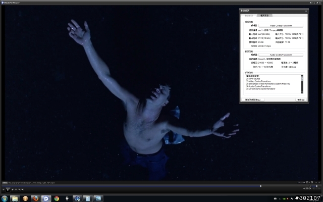Click the elapsed time display
Viewport: 323px width, 202px height.
click(x=307, y=188)
